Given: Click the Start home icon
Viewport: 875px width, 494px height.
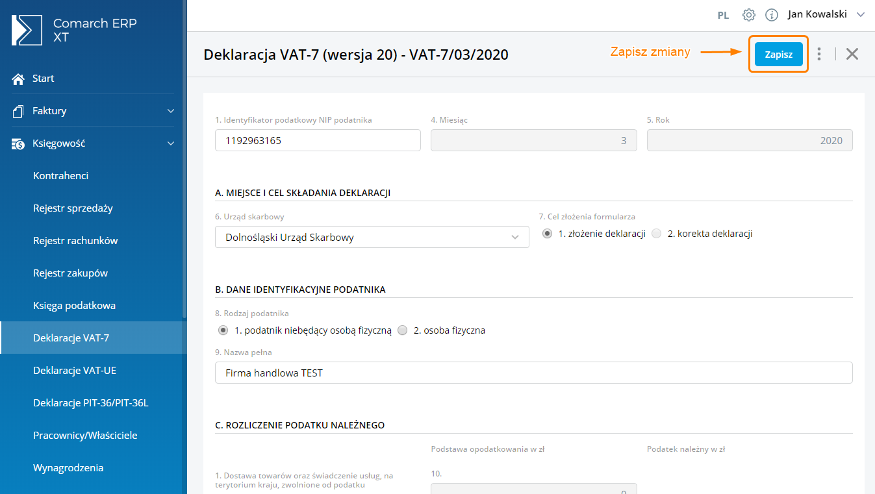Looking at the screenshot, I should tap(18, 79).
